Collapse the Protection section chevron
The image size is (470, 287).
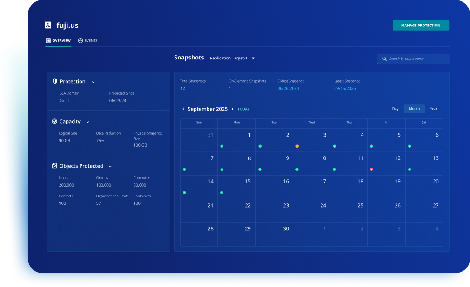(x=93, y=82)
